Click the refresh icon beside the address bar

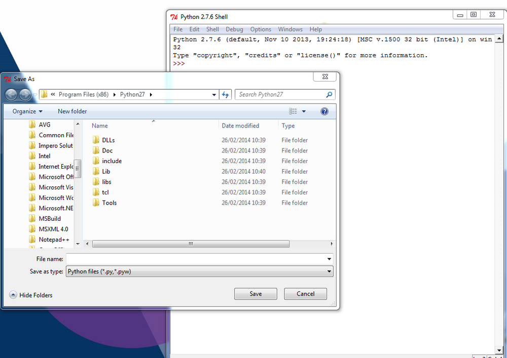[226, 95]
